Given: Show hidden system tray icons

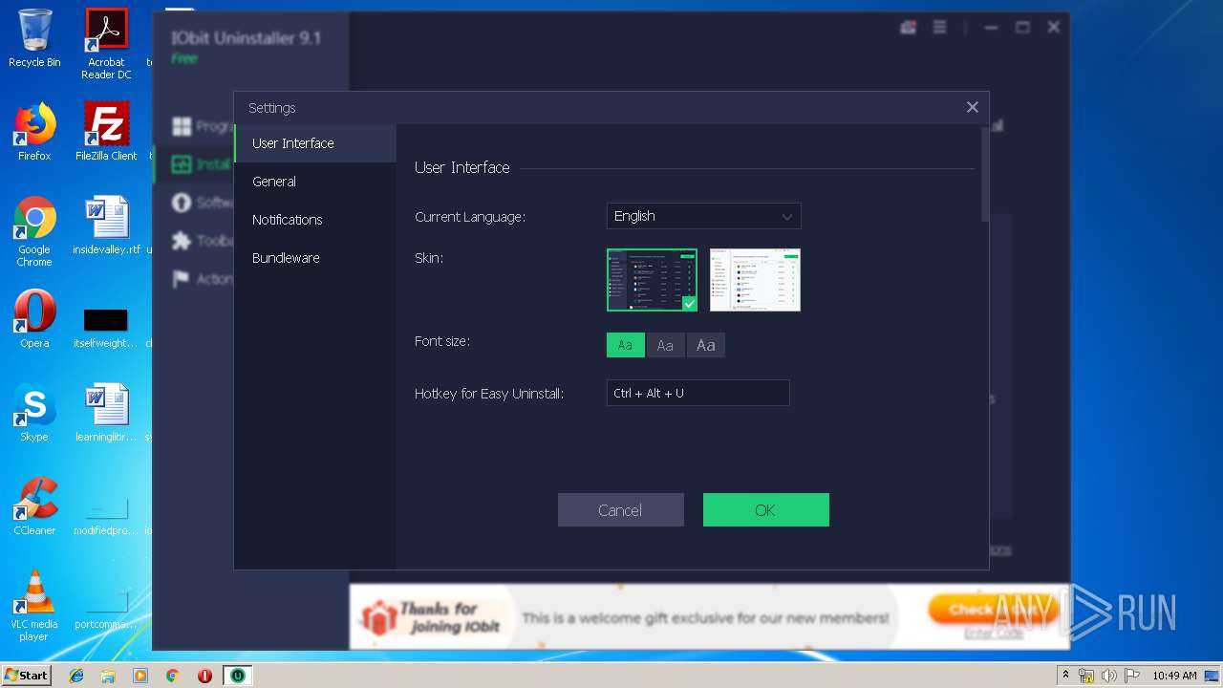Looking at the screenshot, I should coord(1065,676).
